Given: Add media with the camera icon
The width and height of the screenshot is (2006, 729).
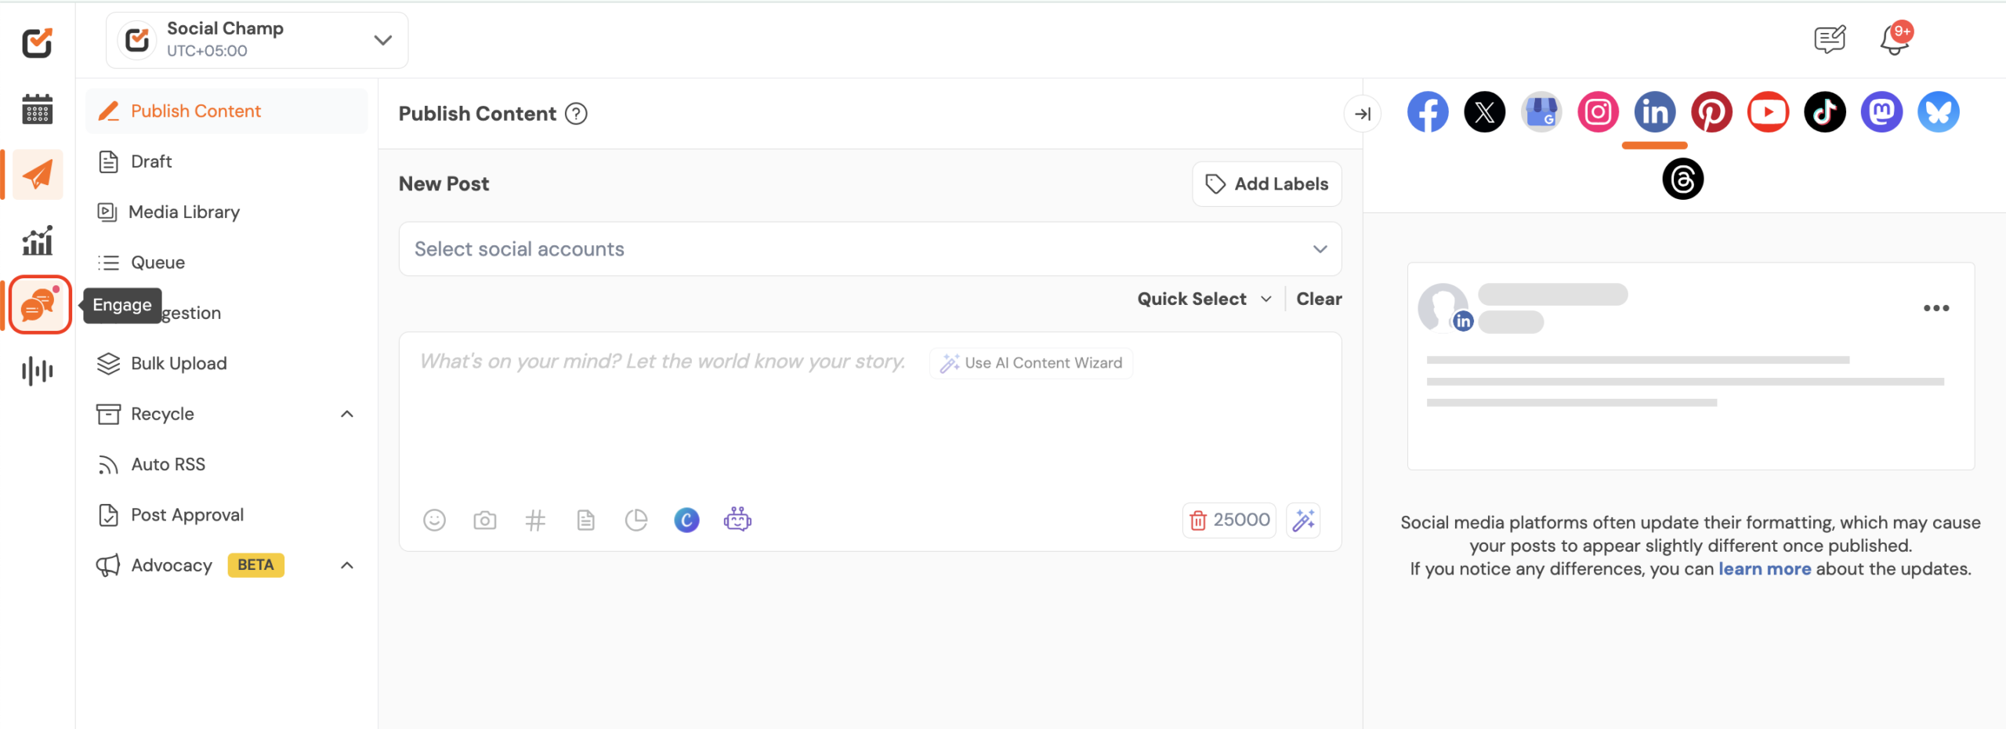Looking at the screenshot, I should (x=485, y=520).
